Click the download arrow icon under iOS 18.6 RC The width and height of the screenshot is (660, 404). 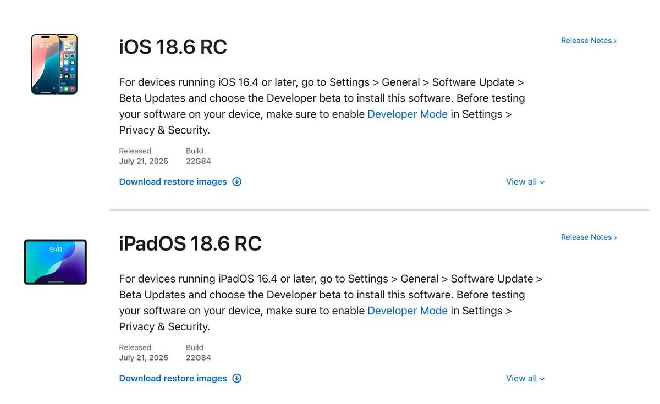coord(237,182)
